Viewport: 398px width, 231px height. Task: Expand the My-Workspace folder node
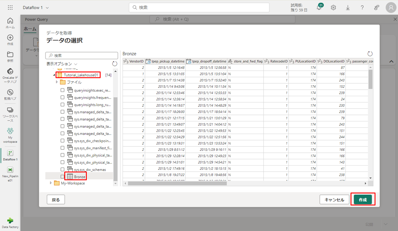tap(51, 183)
